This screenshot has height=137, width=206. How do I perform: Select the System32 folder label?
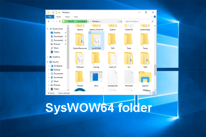coord(129,30)
